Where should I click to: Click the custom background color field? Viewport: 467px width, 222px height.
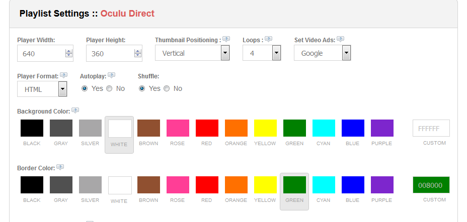tap(431, 128)
